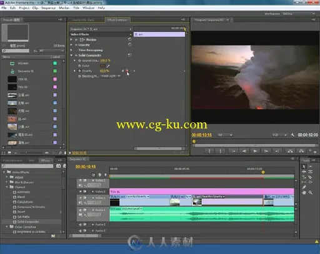Collapse the Solid Composite effect
320x254 pixels.
tap(71, 56)
